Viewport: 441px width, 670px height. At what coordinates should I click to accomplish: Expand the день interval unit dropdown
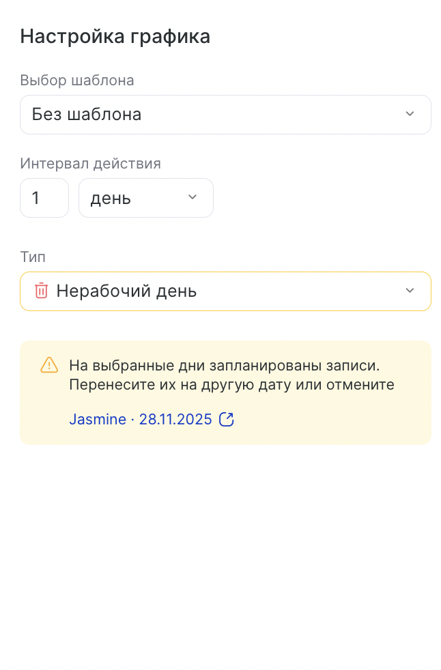click(x=137, y=198)
